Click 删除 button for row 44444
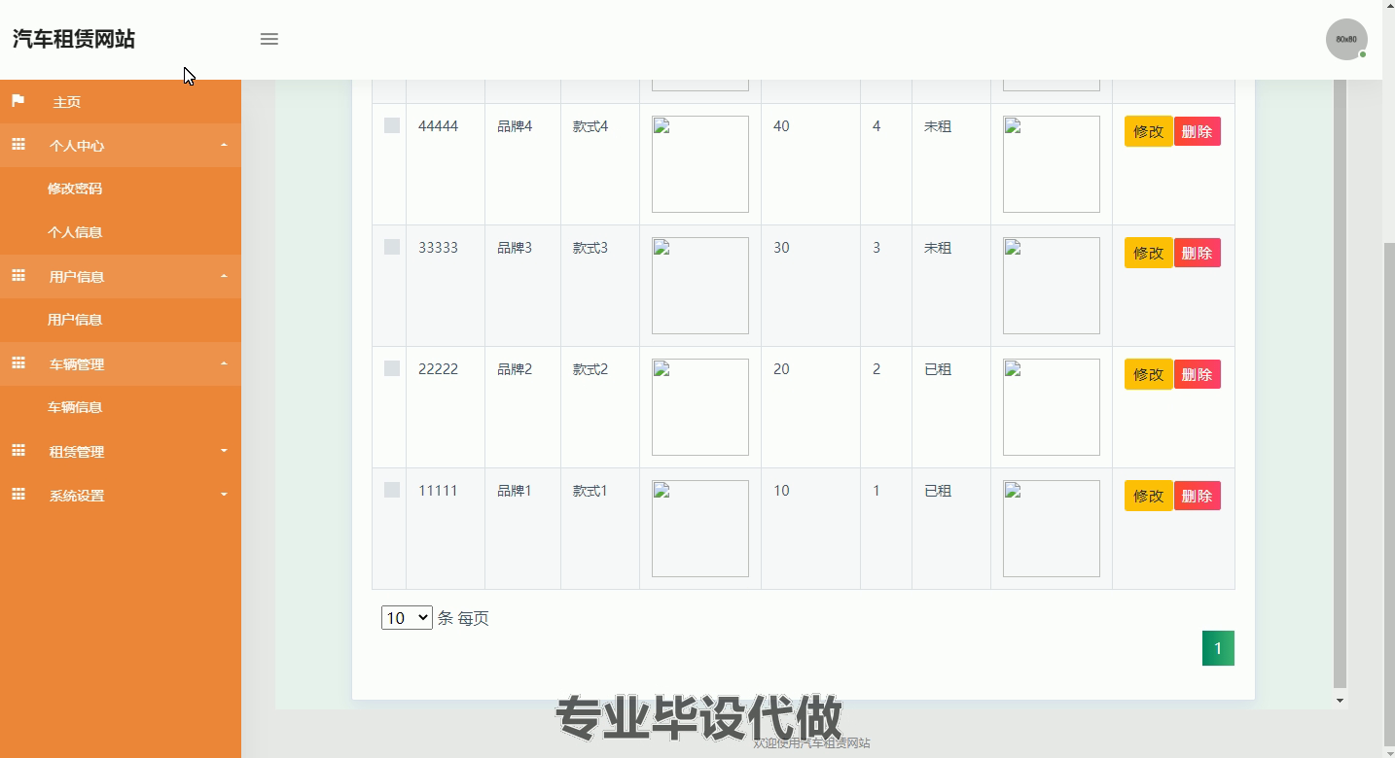 pyautogui.click(x=1198, y=131)
